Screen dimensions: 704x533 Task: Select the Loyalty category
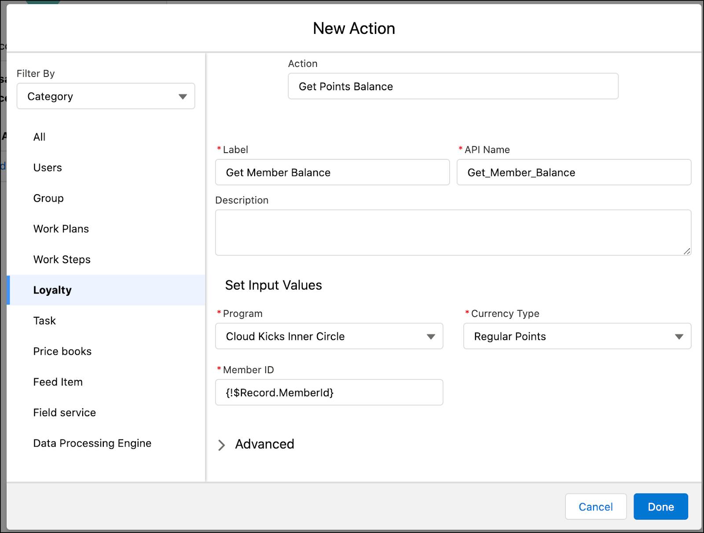point(52,290)
